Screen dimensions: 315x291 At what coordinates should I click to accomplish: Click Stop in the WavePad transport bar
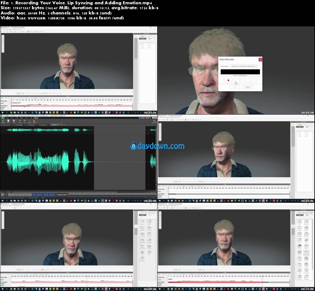point(6,195)
